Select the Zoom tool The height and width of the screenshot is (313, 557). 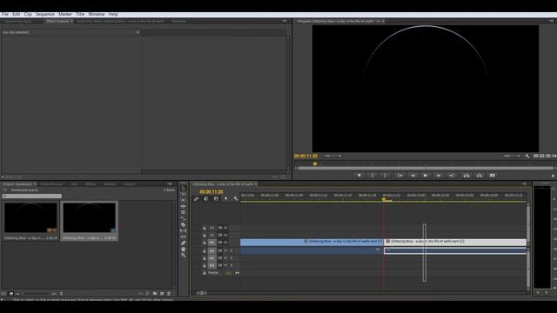point(184,255)
